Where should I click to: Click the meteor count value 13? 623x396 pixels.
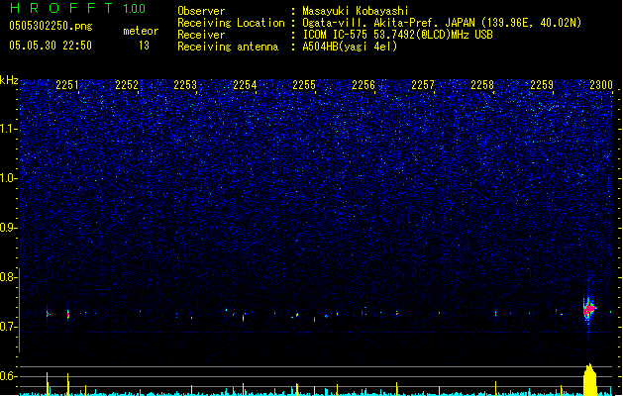tap(144, 46)
